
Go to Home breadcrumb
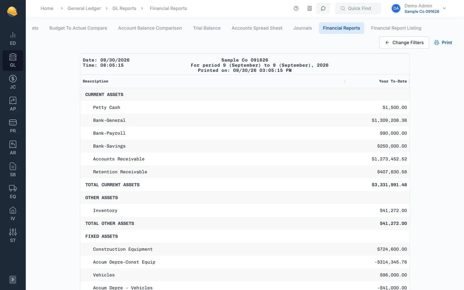point(47,8)
